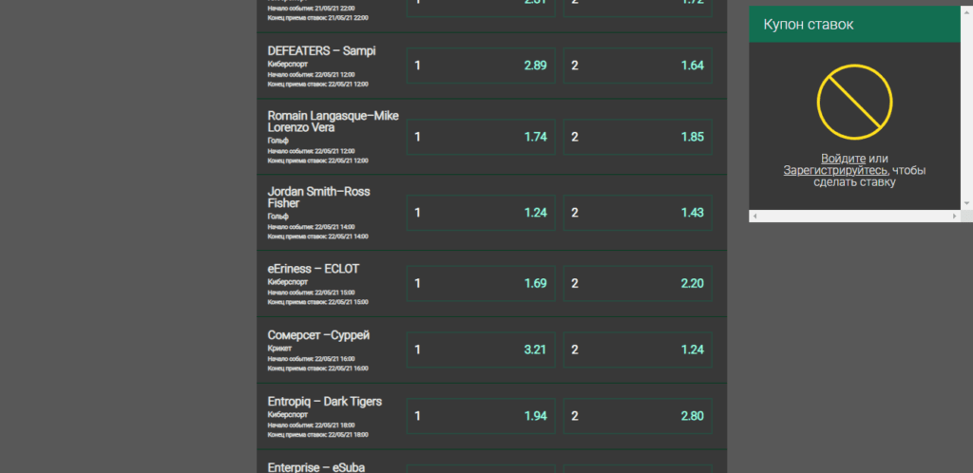Bet on outcome 1 for DEFEATERS – Sampi at 2.89

coord(481,66)
